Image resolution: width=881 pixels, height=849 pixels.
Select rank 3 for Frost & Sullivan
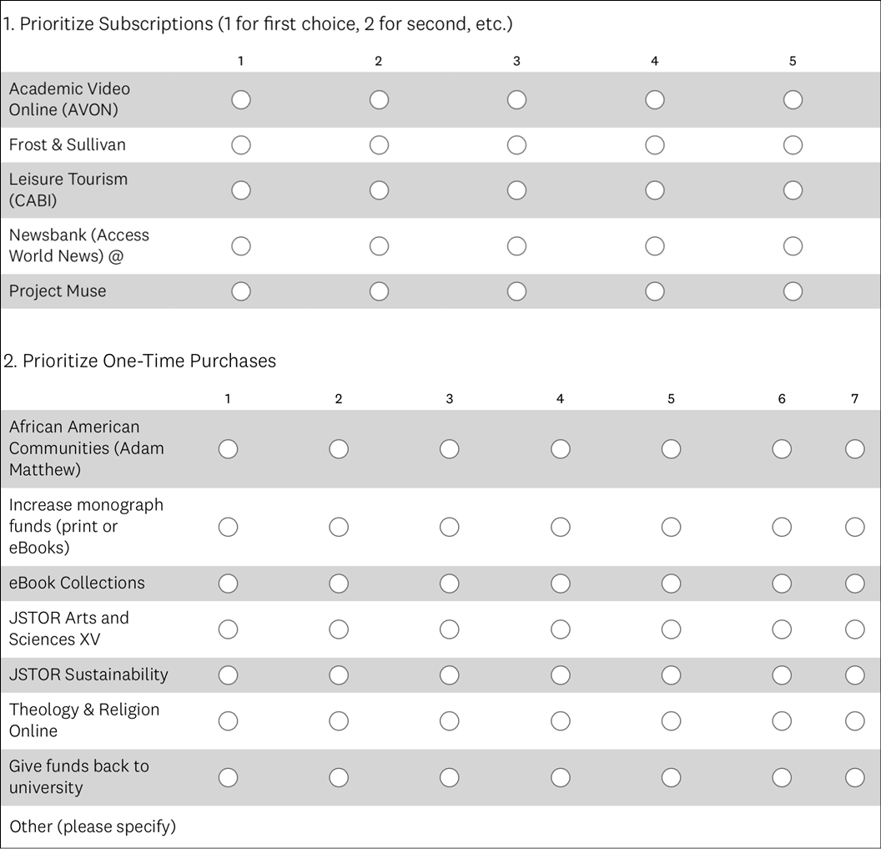coord(516,145)
